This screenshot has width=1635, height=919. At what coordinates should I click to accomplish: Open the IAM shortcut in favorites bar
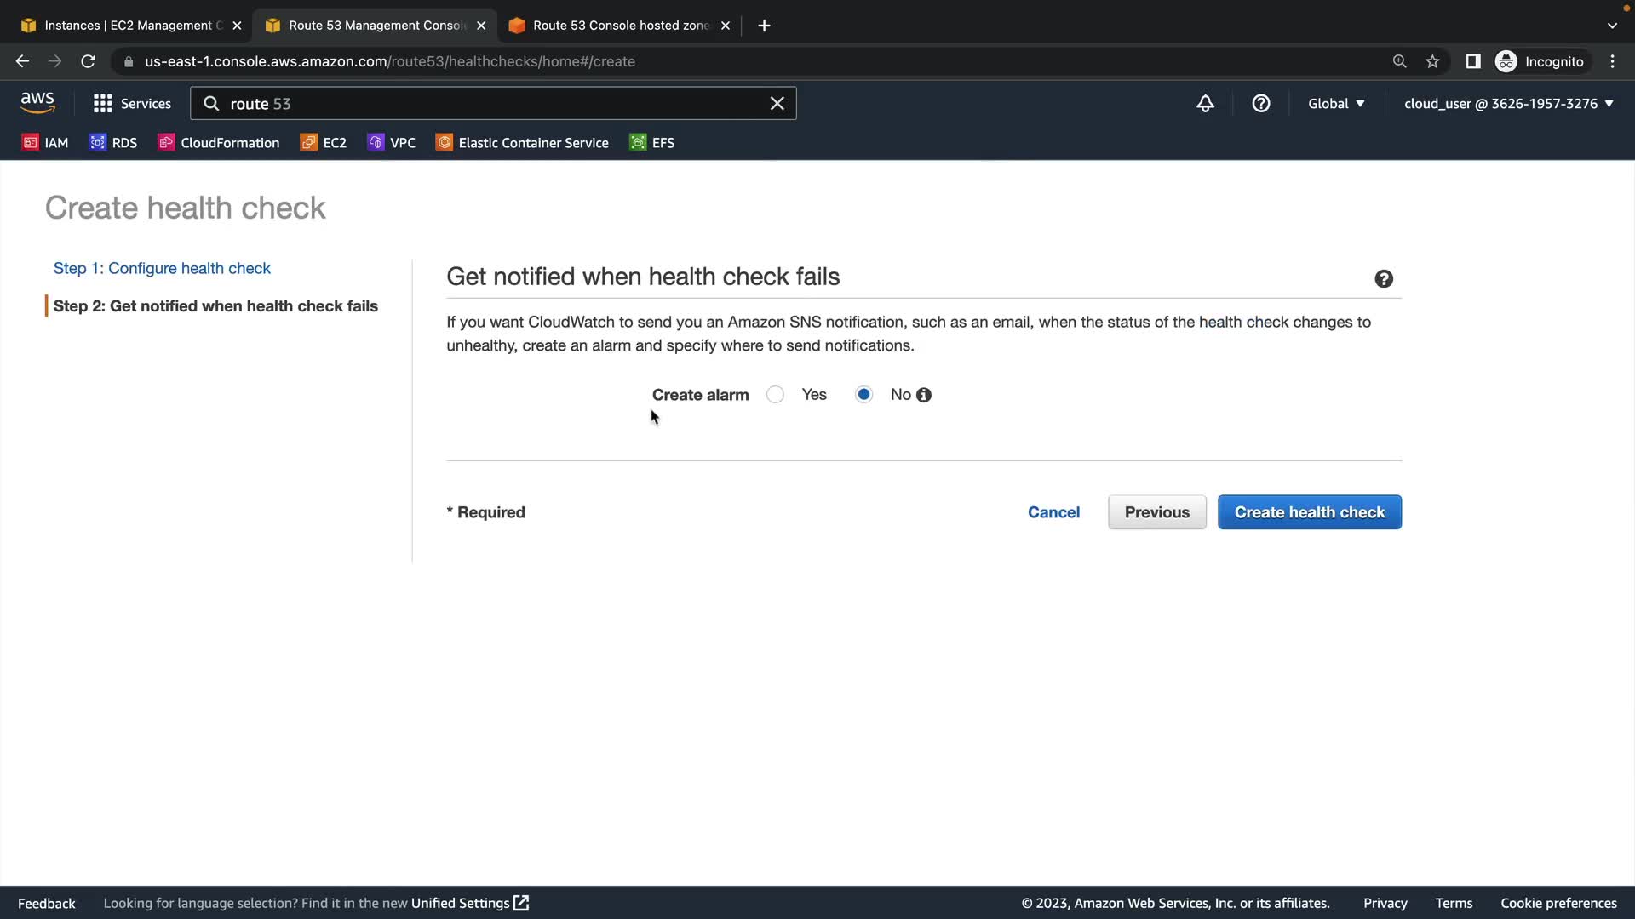(45, 143)
